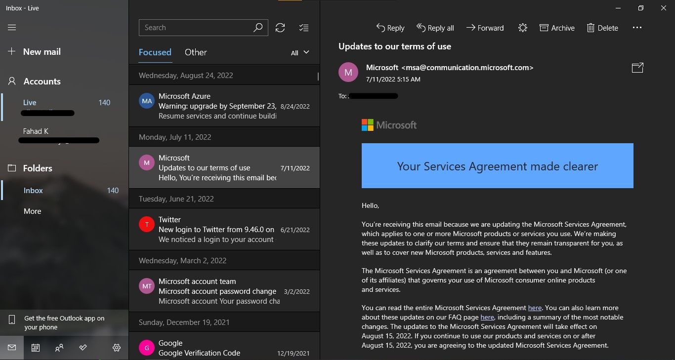The image size is (675, 360).
Task: Toggle light/dark reading mode sun icon
Action: [523, 28]
